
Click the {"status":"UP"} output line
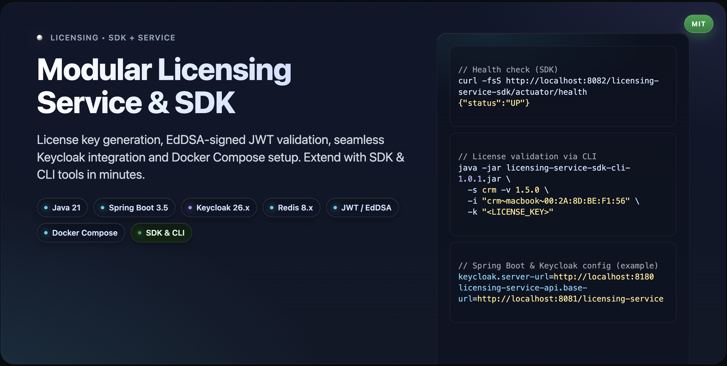click(494, 103)
